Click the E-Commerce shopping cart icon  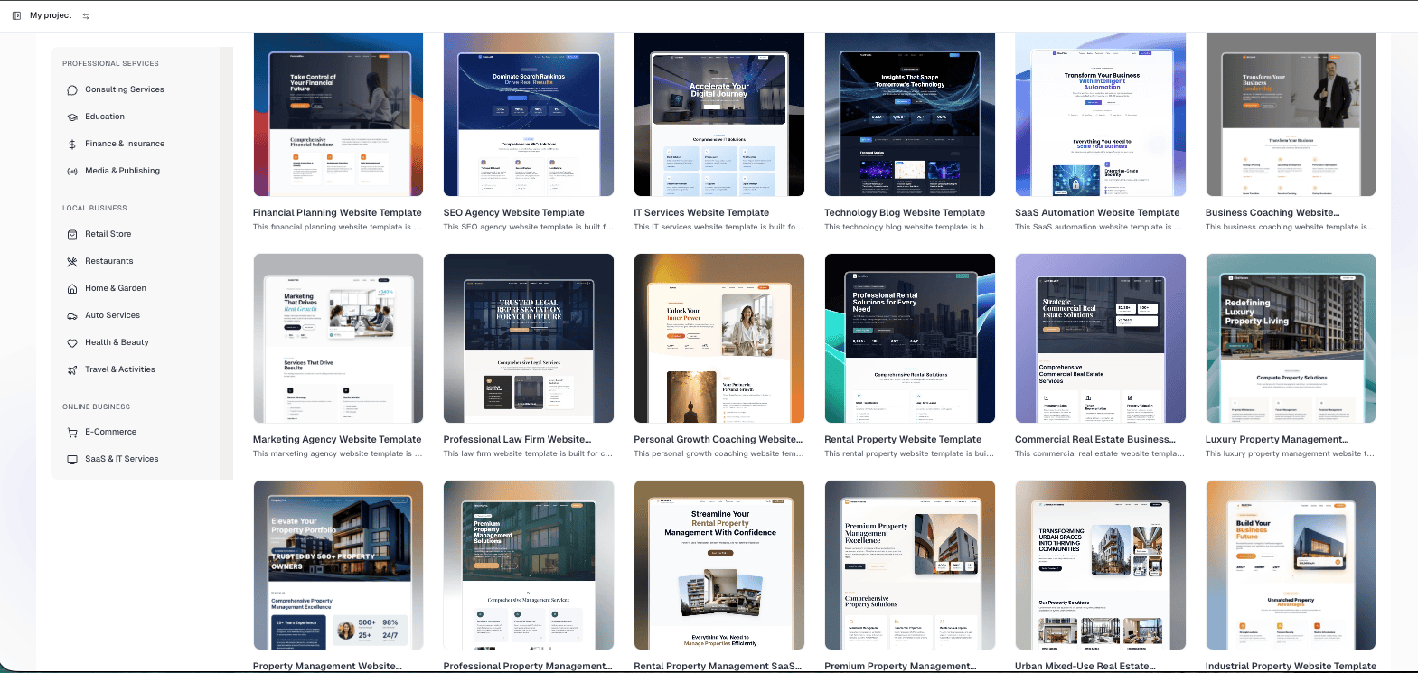click(72, 433)
